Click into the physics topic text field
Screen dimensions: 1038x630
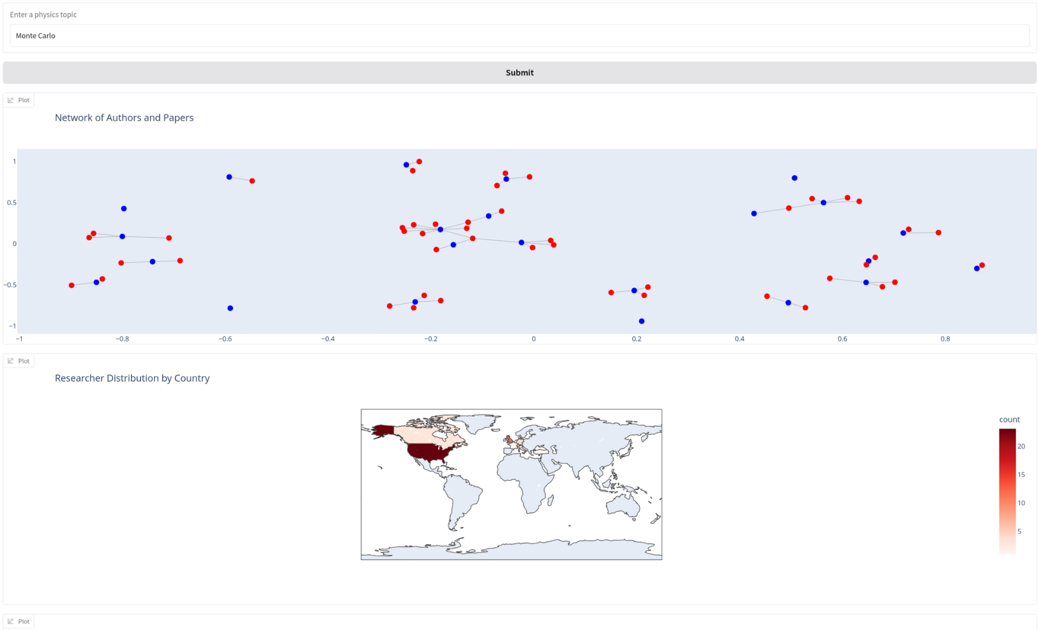point(519,36)
